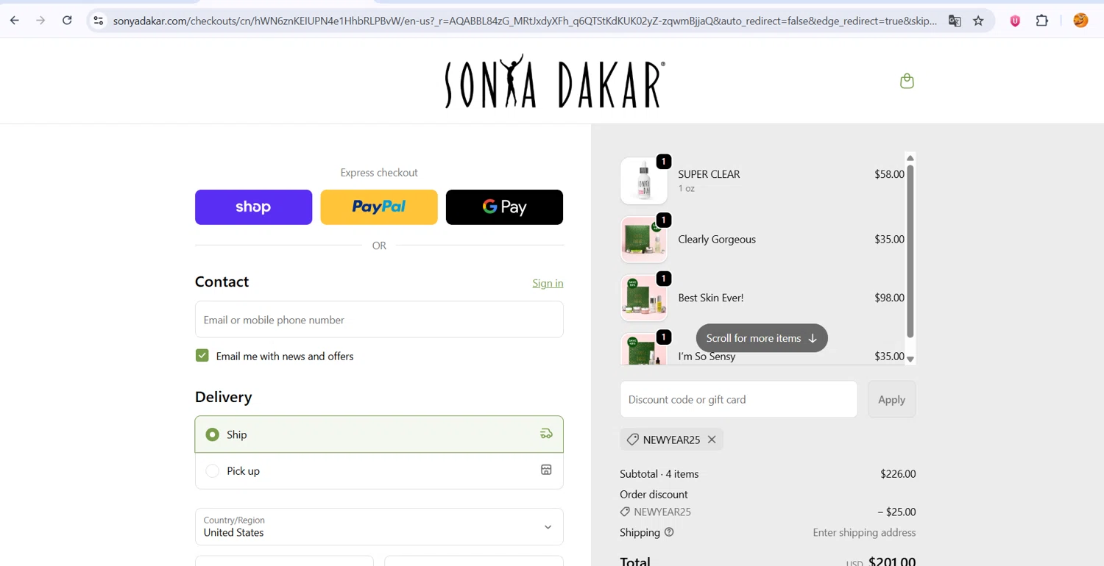This screenshot has height=566, width=1104.
Task: Click the $201.00 total amount
Action: 892,561
